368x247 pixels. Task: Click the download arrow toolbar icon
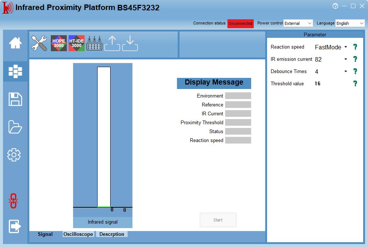click(130, 43)
